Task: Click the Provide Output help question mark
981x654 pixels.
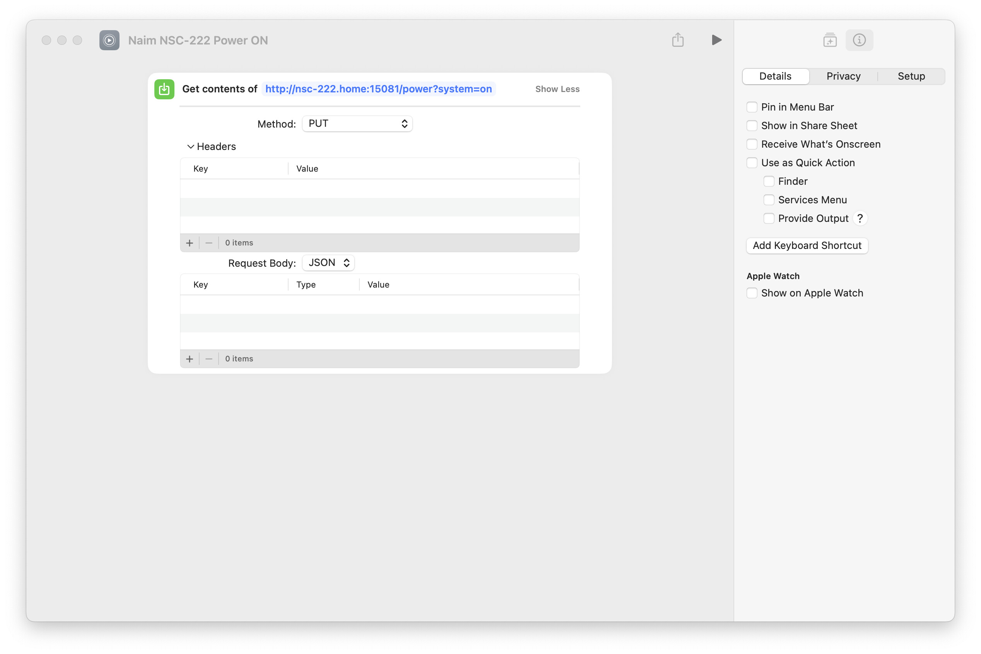Action: point(860,218)
